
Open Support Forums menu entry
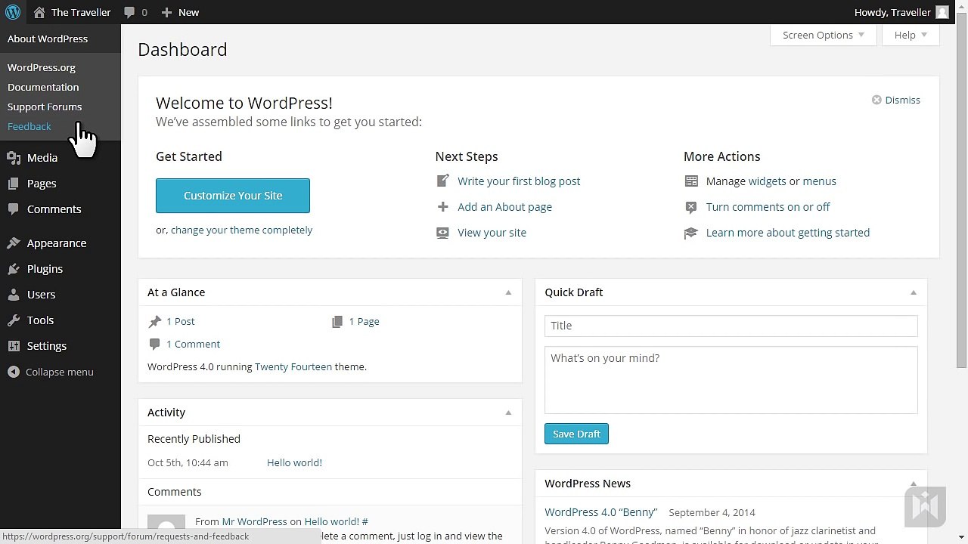coord(45,107)
